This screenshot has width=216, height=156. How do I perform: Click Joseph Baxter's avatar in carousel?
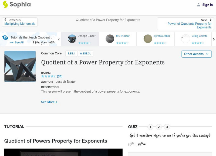tap(72, 39)
